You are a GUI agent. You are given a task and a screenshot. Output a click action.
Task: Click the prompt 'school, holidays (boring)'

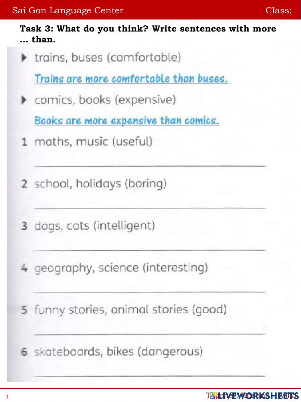point(100,183)
